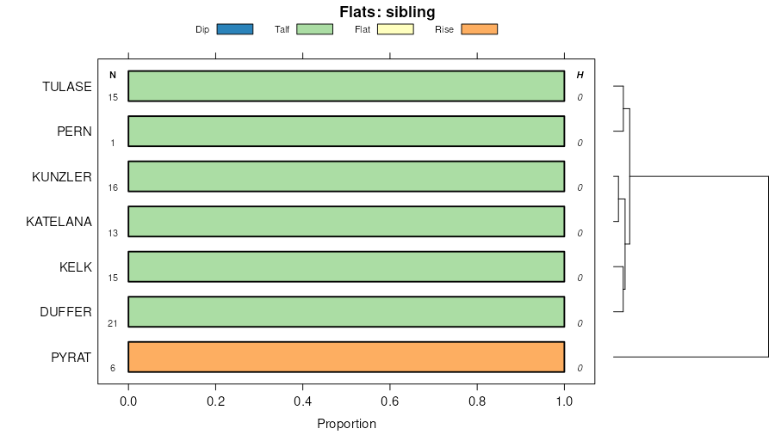Click the KATELANA row label
This screenshot has height=447, width=775.
[59, 222]
